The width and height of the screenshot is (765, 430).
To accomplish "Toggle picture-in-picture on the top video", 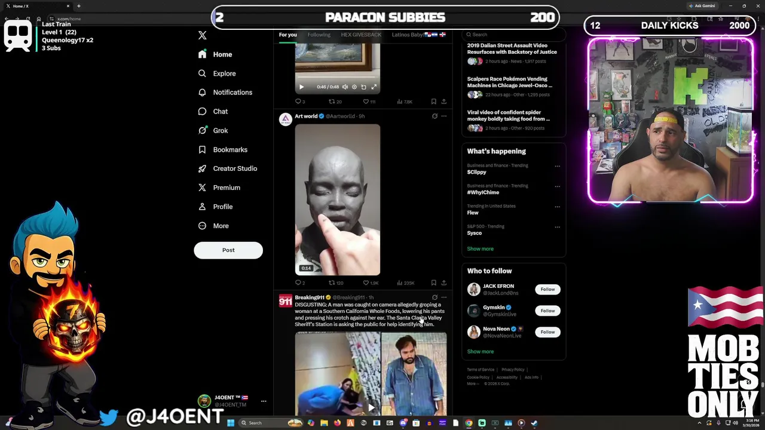I will [x=363, y=87].
